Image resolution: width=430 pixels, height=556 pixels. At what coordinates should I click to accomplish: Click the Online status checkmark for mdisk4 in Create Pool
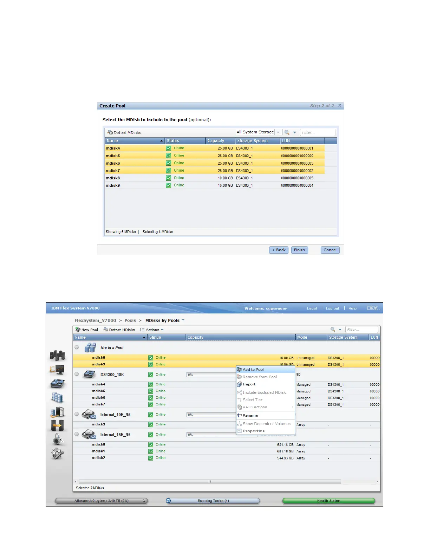coord(169,148)
